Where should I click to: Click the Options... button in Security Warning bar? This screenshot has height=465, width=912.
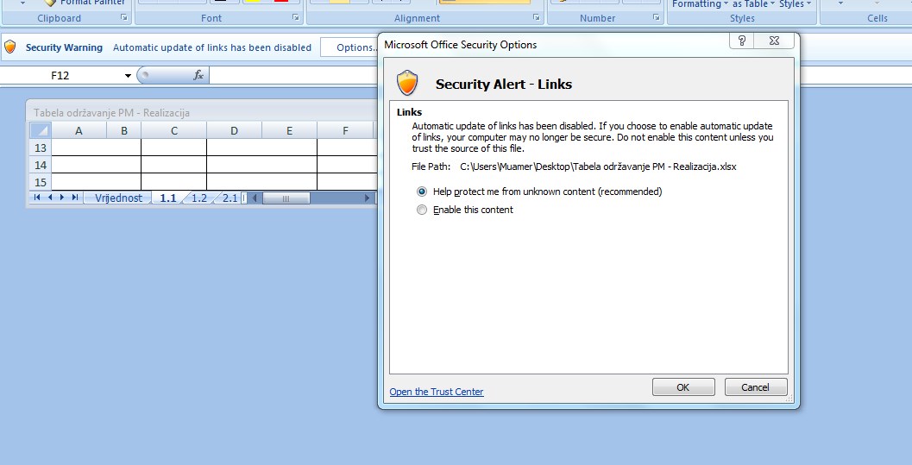click(350, 47)
